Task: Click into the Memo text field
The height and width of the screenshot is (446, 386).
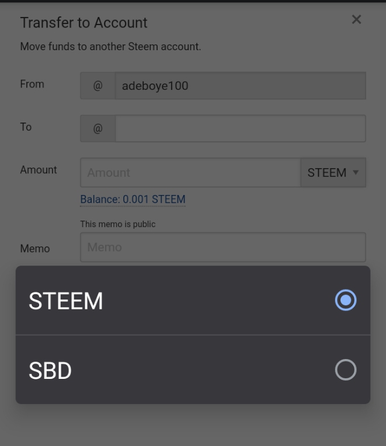Action: [222, 248]
